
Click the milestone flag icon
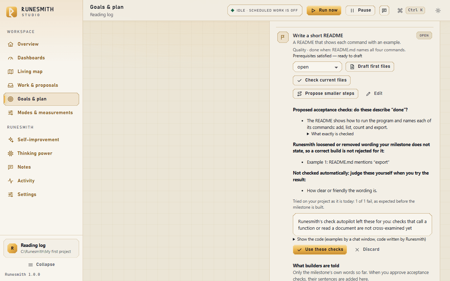[283, 37]
